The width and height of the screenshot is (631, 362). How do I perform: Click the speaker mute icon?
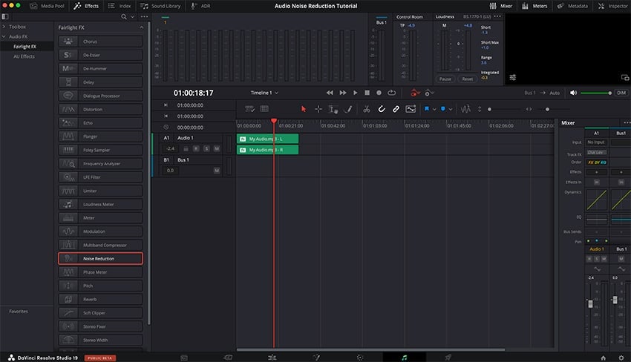573,93
